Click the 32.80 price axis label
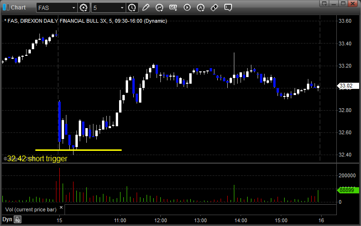Screen dimensions: 361x226 [x=345, y=110]
